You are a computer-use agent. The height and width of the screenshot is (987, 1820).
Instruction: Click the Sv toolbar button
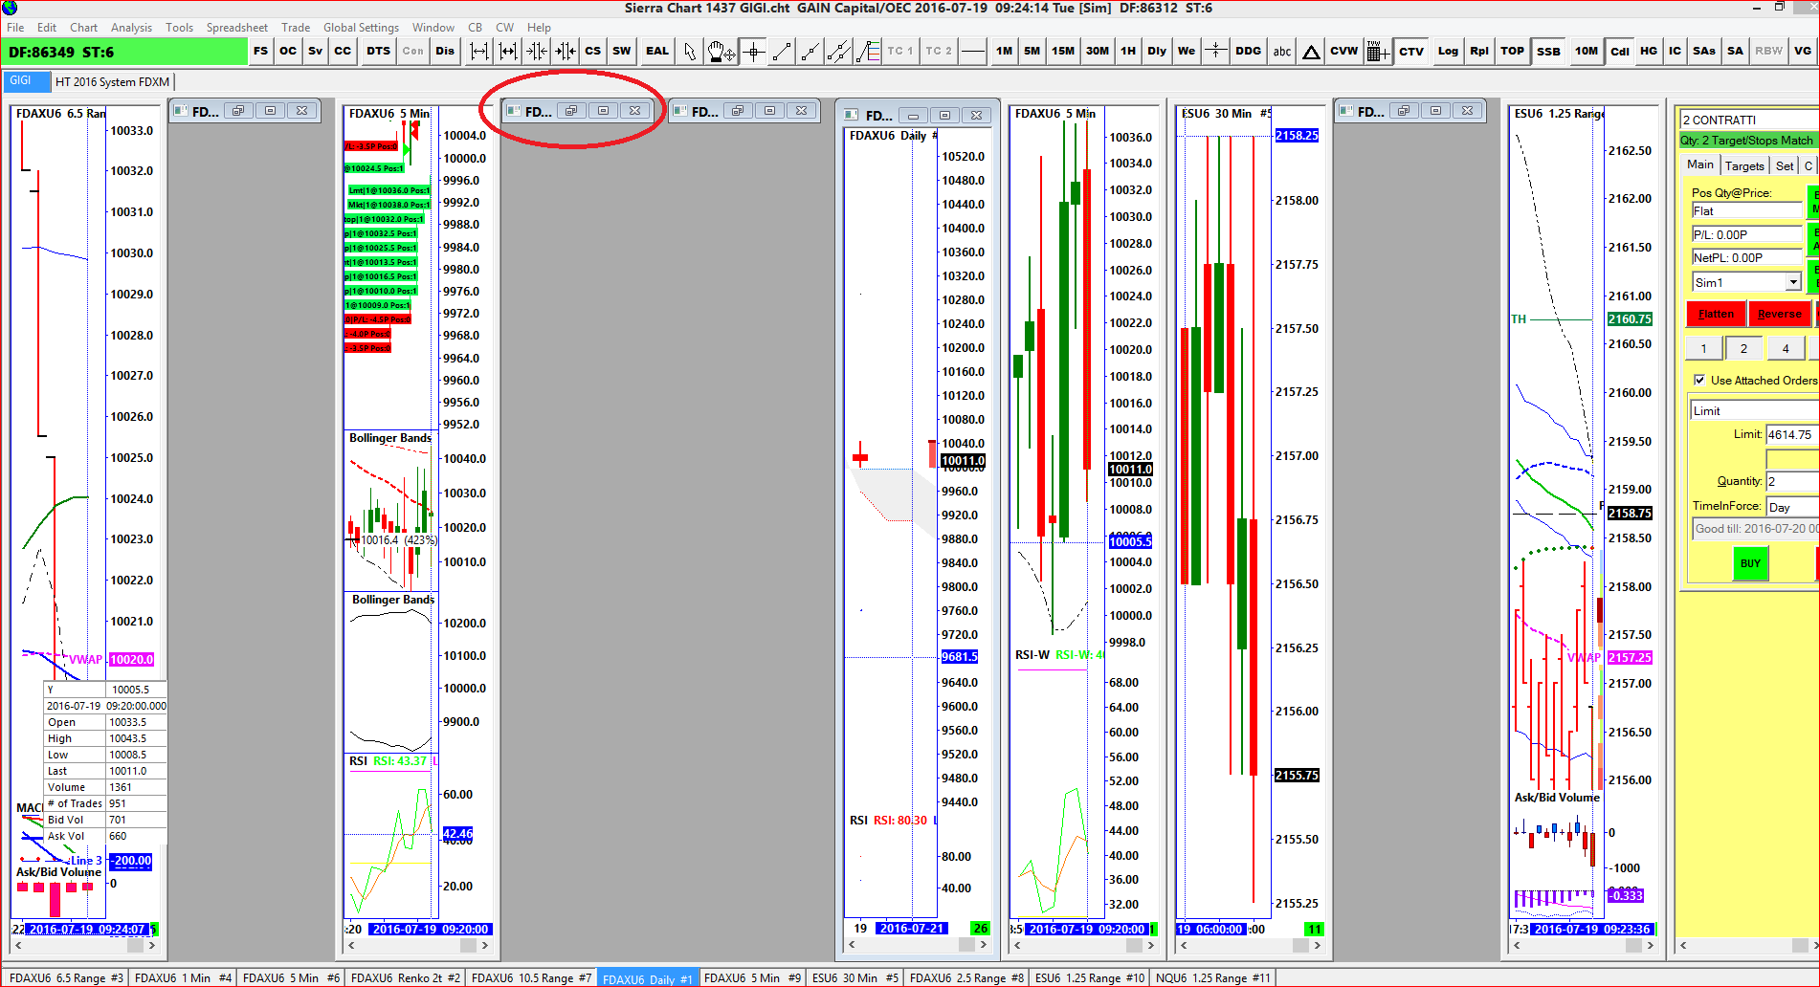click(315, 52)
